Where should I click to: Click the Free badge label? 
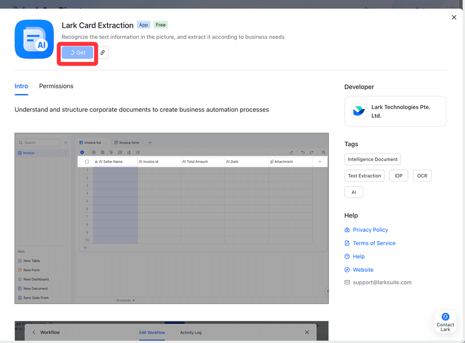pyautogui.click(x=161, y=25)
